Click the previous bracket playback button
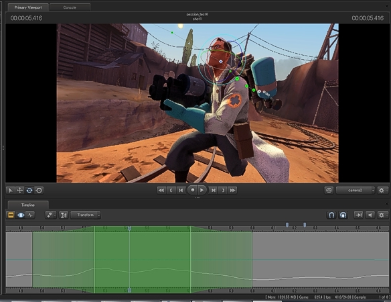 click(x=171, y=190)
